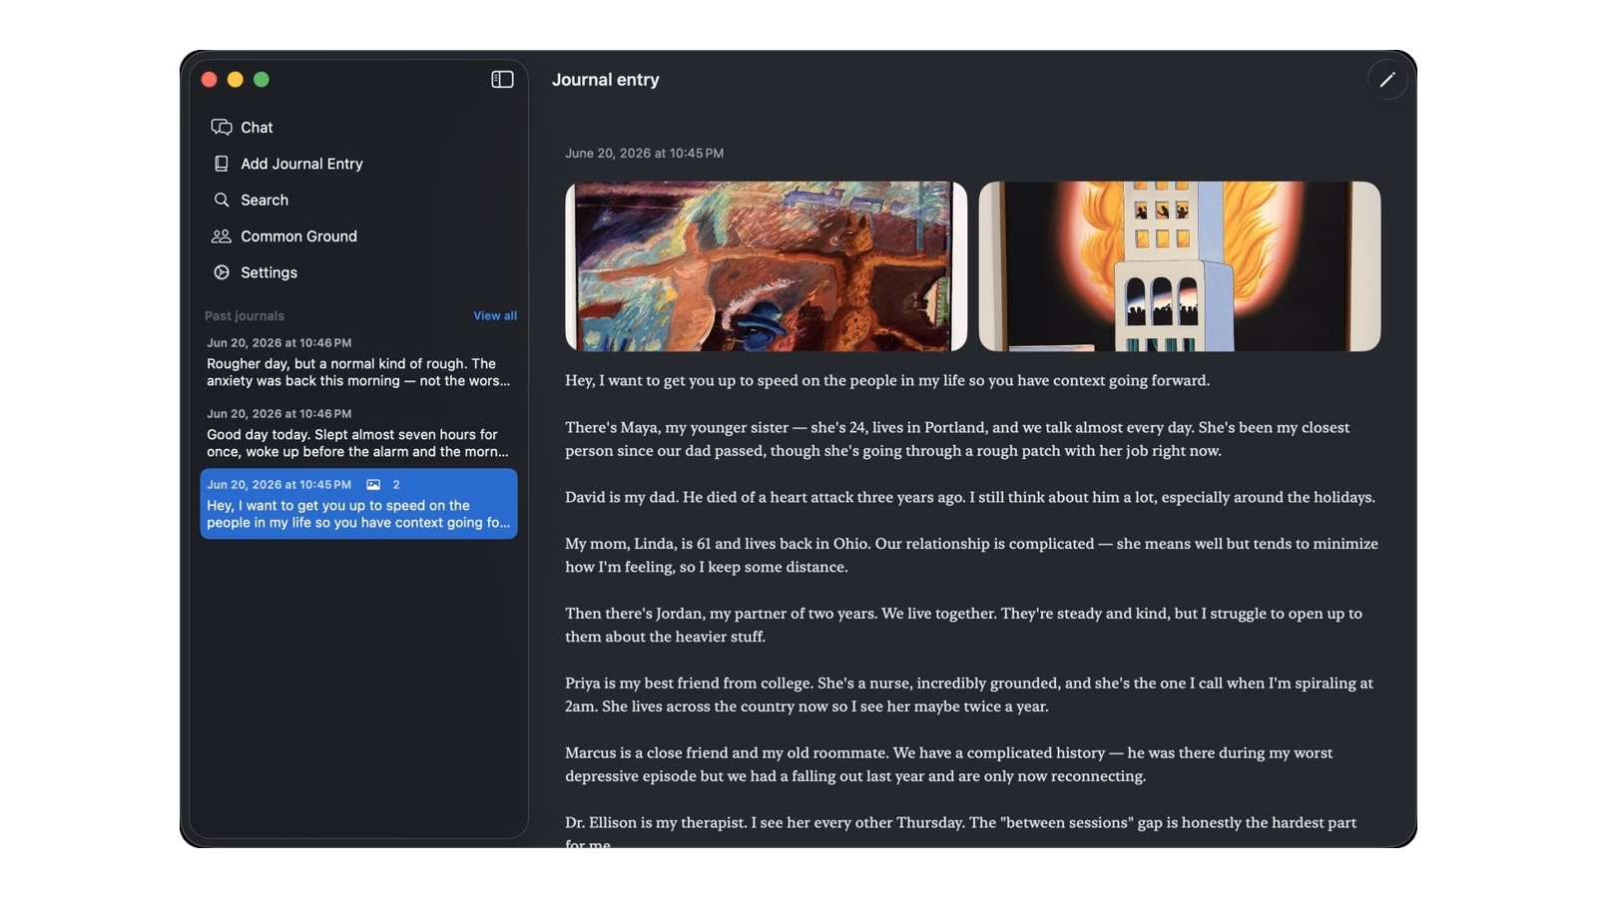Viewport: 1597px width, 898px height.
Task: Open journal starting 'Good day today. Slept almost'
Action: 358,433
